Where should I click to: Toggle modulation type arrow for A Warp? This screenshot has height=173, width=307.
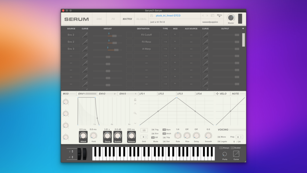coord(165,49)
